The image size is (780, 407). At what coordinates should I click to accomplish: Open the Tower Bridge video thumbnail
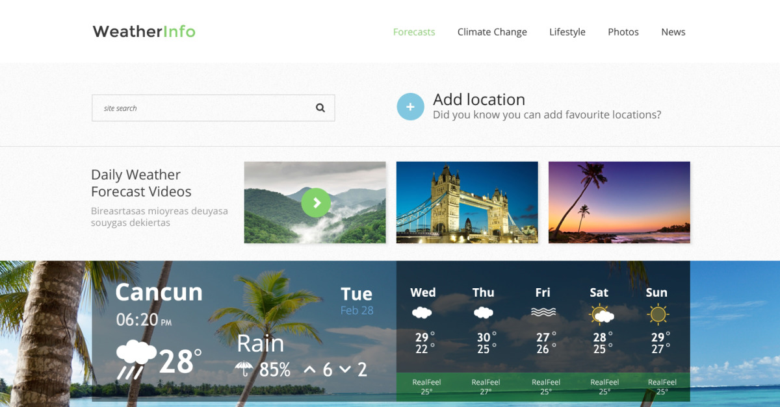467,203
